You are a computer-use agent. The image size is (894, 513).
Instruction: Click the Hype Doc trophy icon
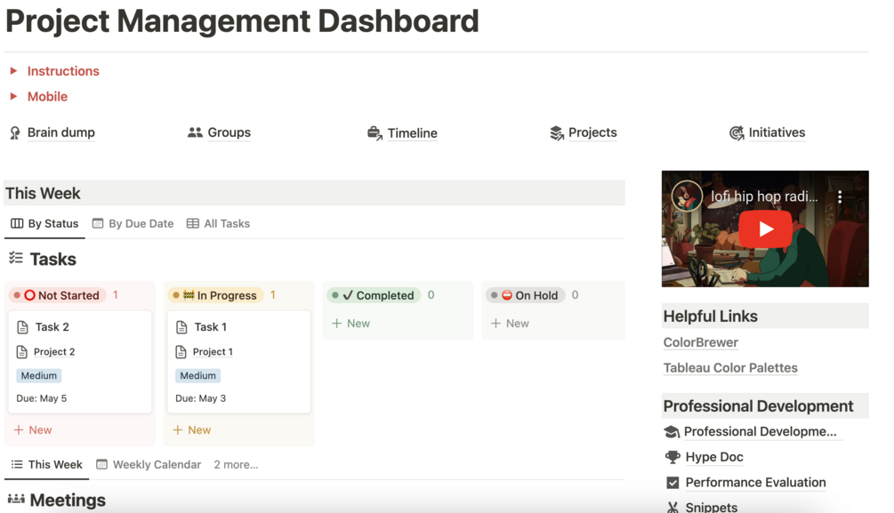(673, 457)
